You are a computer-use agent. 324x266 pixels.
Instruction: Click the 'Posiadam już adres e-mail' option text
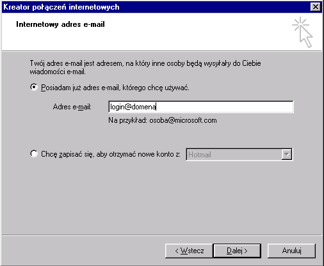[x=115, y=88]
